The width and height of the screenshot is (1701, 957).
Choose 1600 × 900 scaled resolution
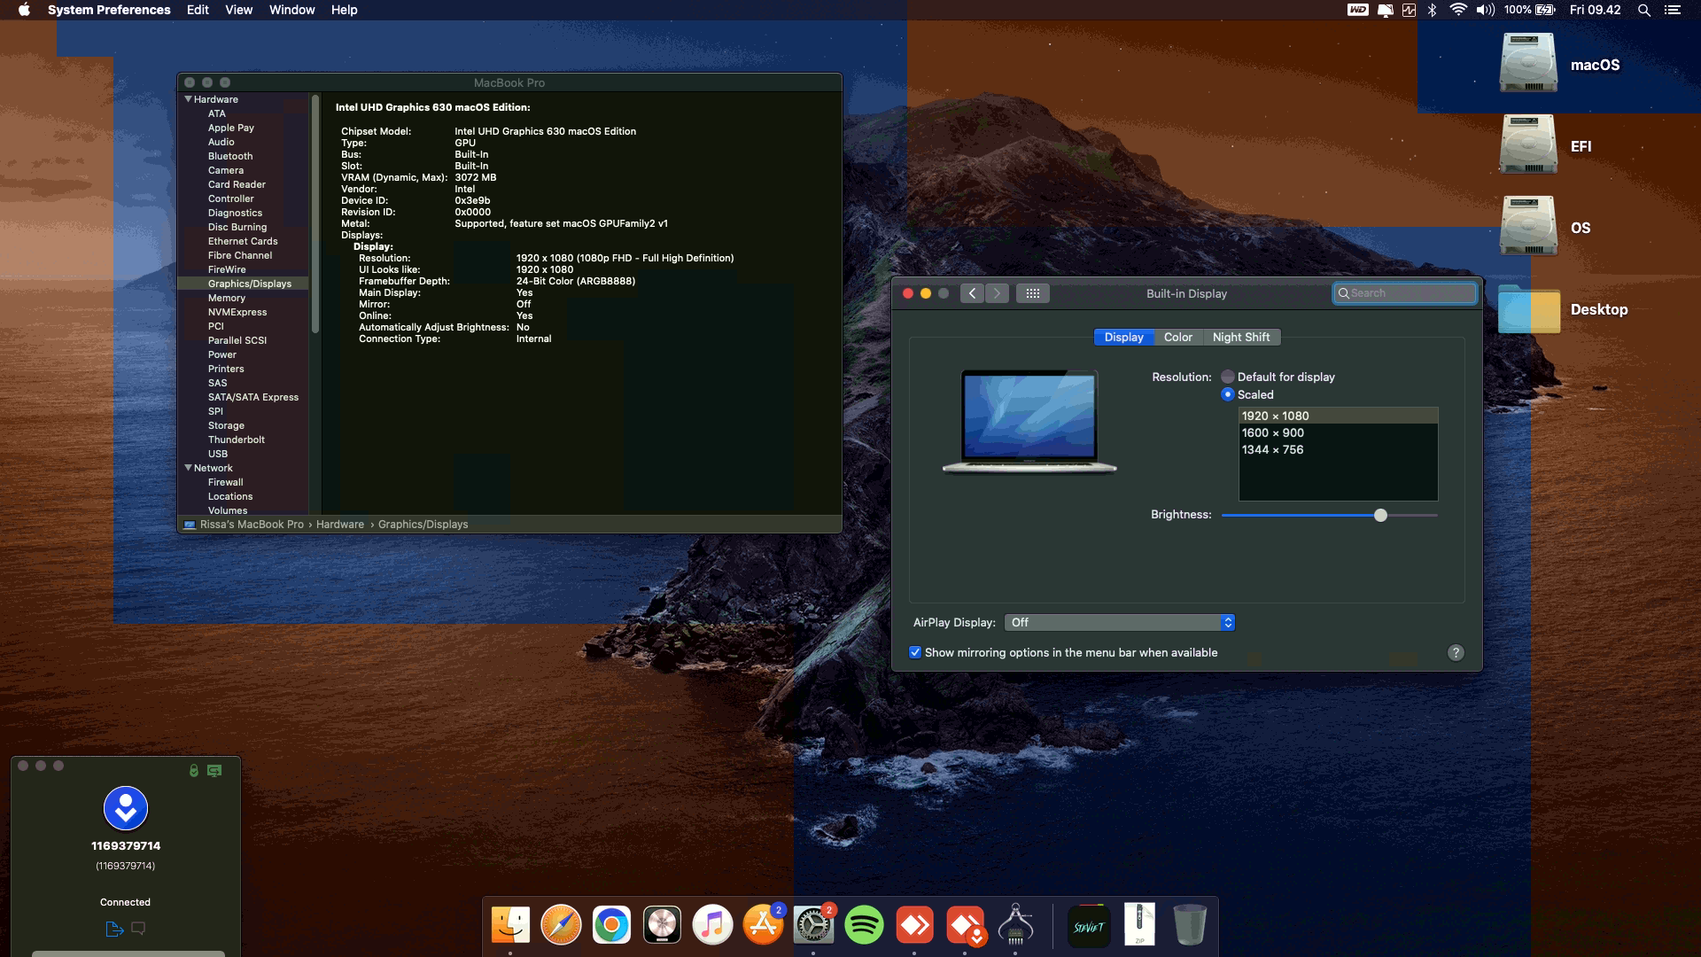[1338, 432]
